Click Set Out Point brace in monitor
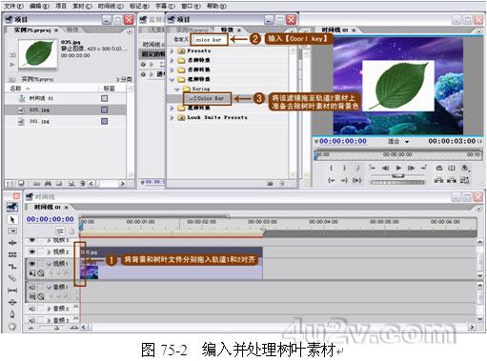Screen dimensions: 487x361 pyautogui.click(x=344, y=168)
